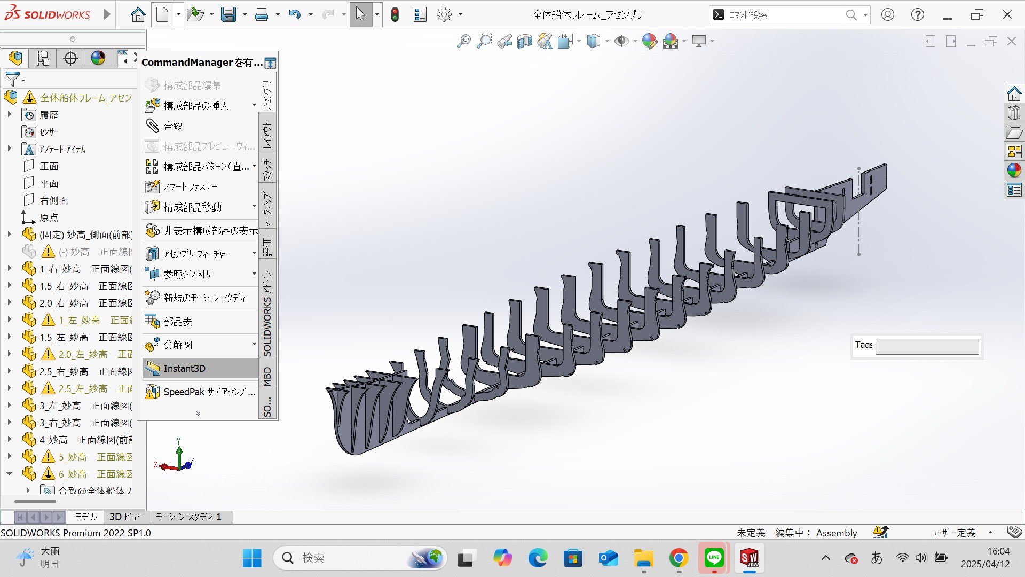Viewport: 1025px width, 577px height.
Task: Open the 参照ジオメトリ dropdown arrow
Action: point(254,274)
